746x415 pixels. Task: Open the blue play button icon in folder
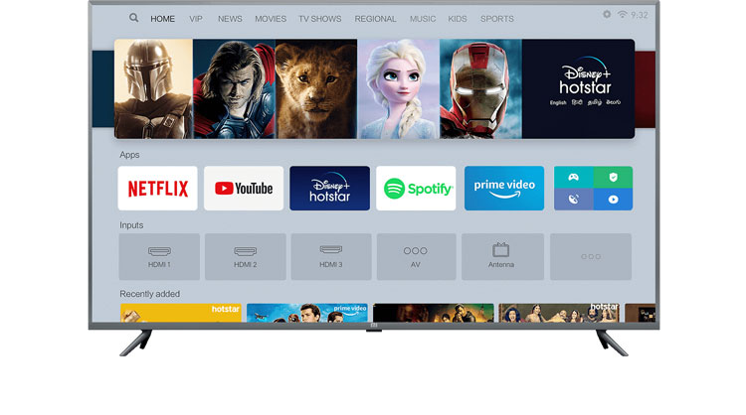(x=613, y=200)
